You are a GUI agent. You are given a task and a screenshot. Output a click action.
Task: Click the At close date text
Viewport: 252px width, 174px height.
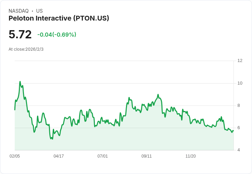tap(26, 49)
